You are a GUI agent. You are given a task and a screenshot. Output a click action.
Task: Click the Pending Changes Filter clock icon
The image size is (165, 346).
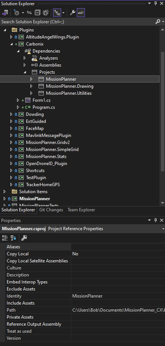pos(17,13)
